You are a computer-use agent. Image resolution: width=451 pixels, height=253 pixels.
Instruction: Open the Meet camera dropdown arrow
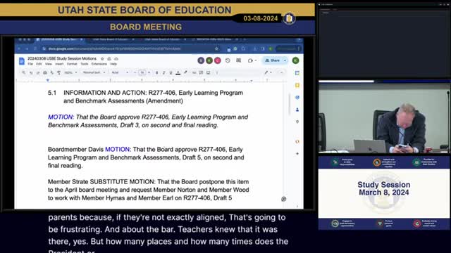click(x=255, y=61)
